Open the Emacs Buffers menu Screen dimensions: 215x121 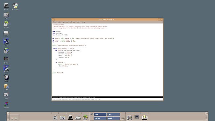click(72, 22)
